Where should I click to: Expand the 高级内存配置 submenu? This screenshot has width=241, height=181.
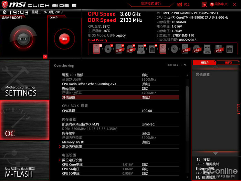(x=72, y=147)
